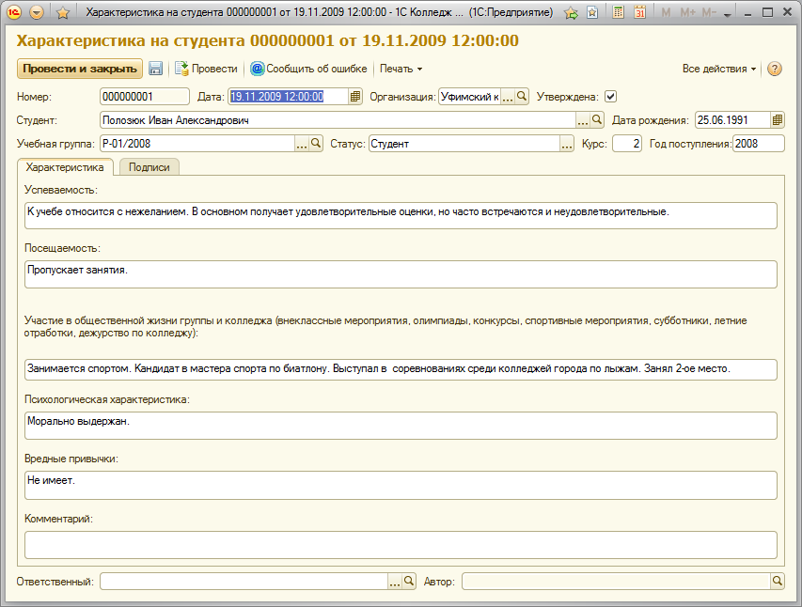Click the Вредные привычки: label
The image size is (802, 607).
[71, 459]
